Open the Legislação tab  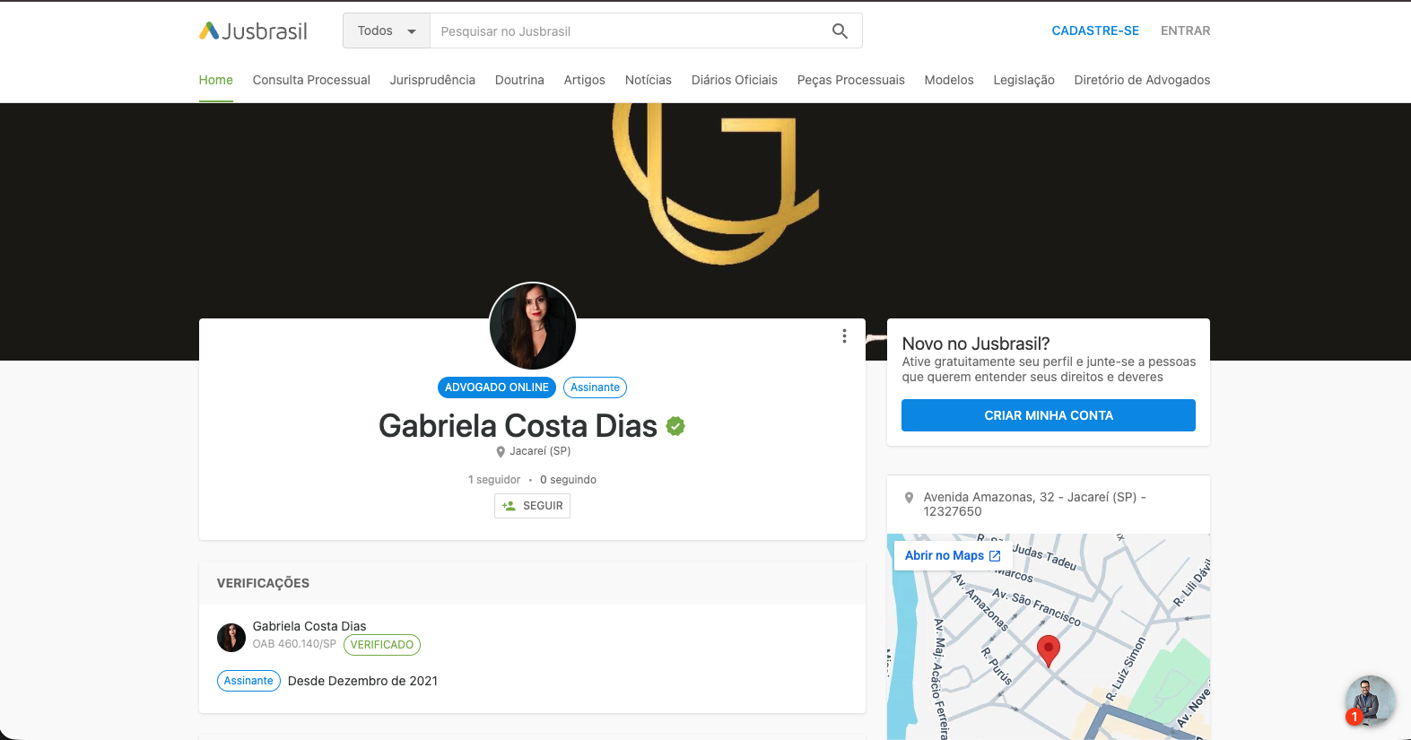1024,80
